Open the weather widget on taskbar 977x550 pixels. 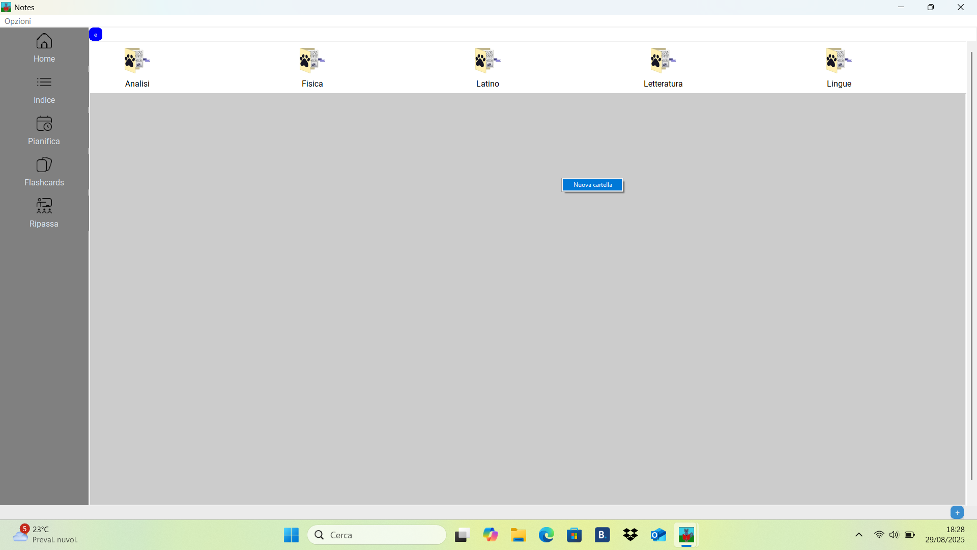pos(46,535)
